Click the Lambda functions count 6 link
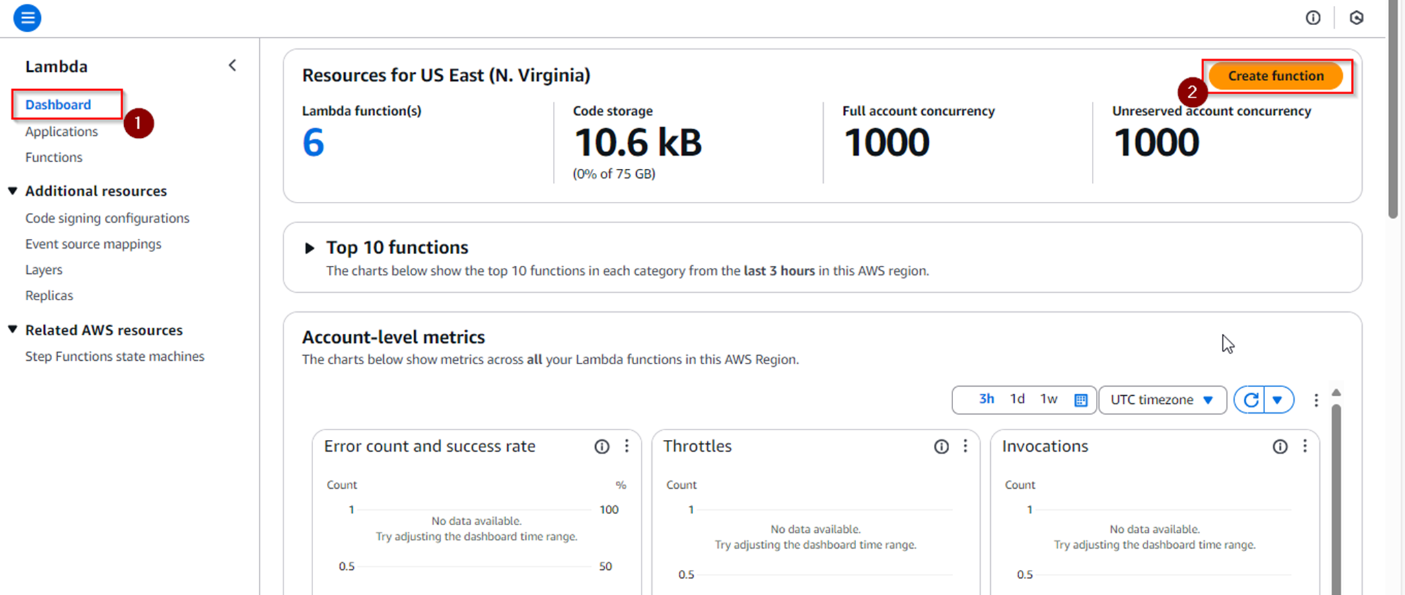The height and width of the screenshot is (595, 1405). pyautogui.click(x=313, y=142)
